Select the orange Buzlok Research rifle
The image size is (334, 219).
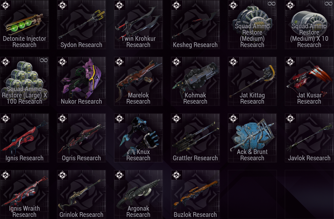pyautogui.click(x=195, y=194)
